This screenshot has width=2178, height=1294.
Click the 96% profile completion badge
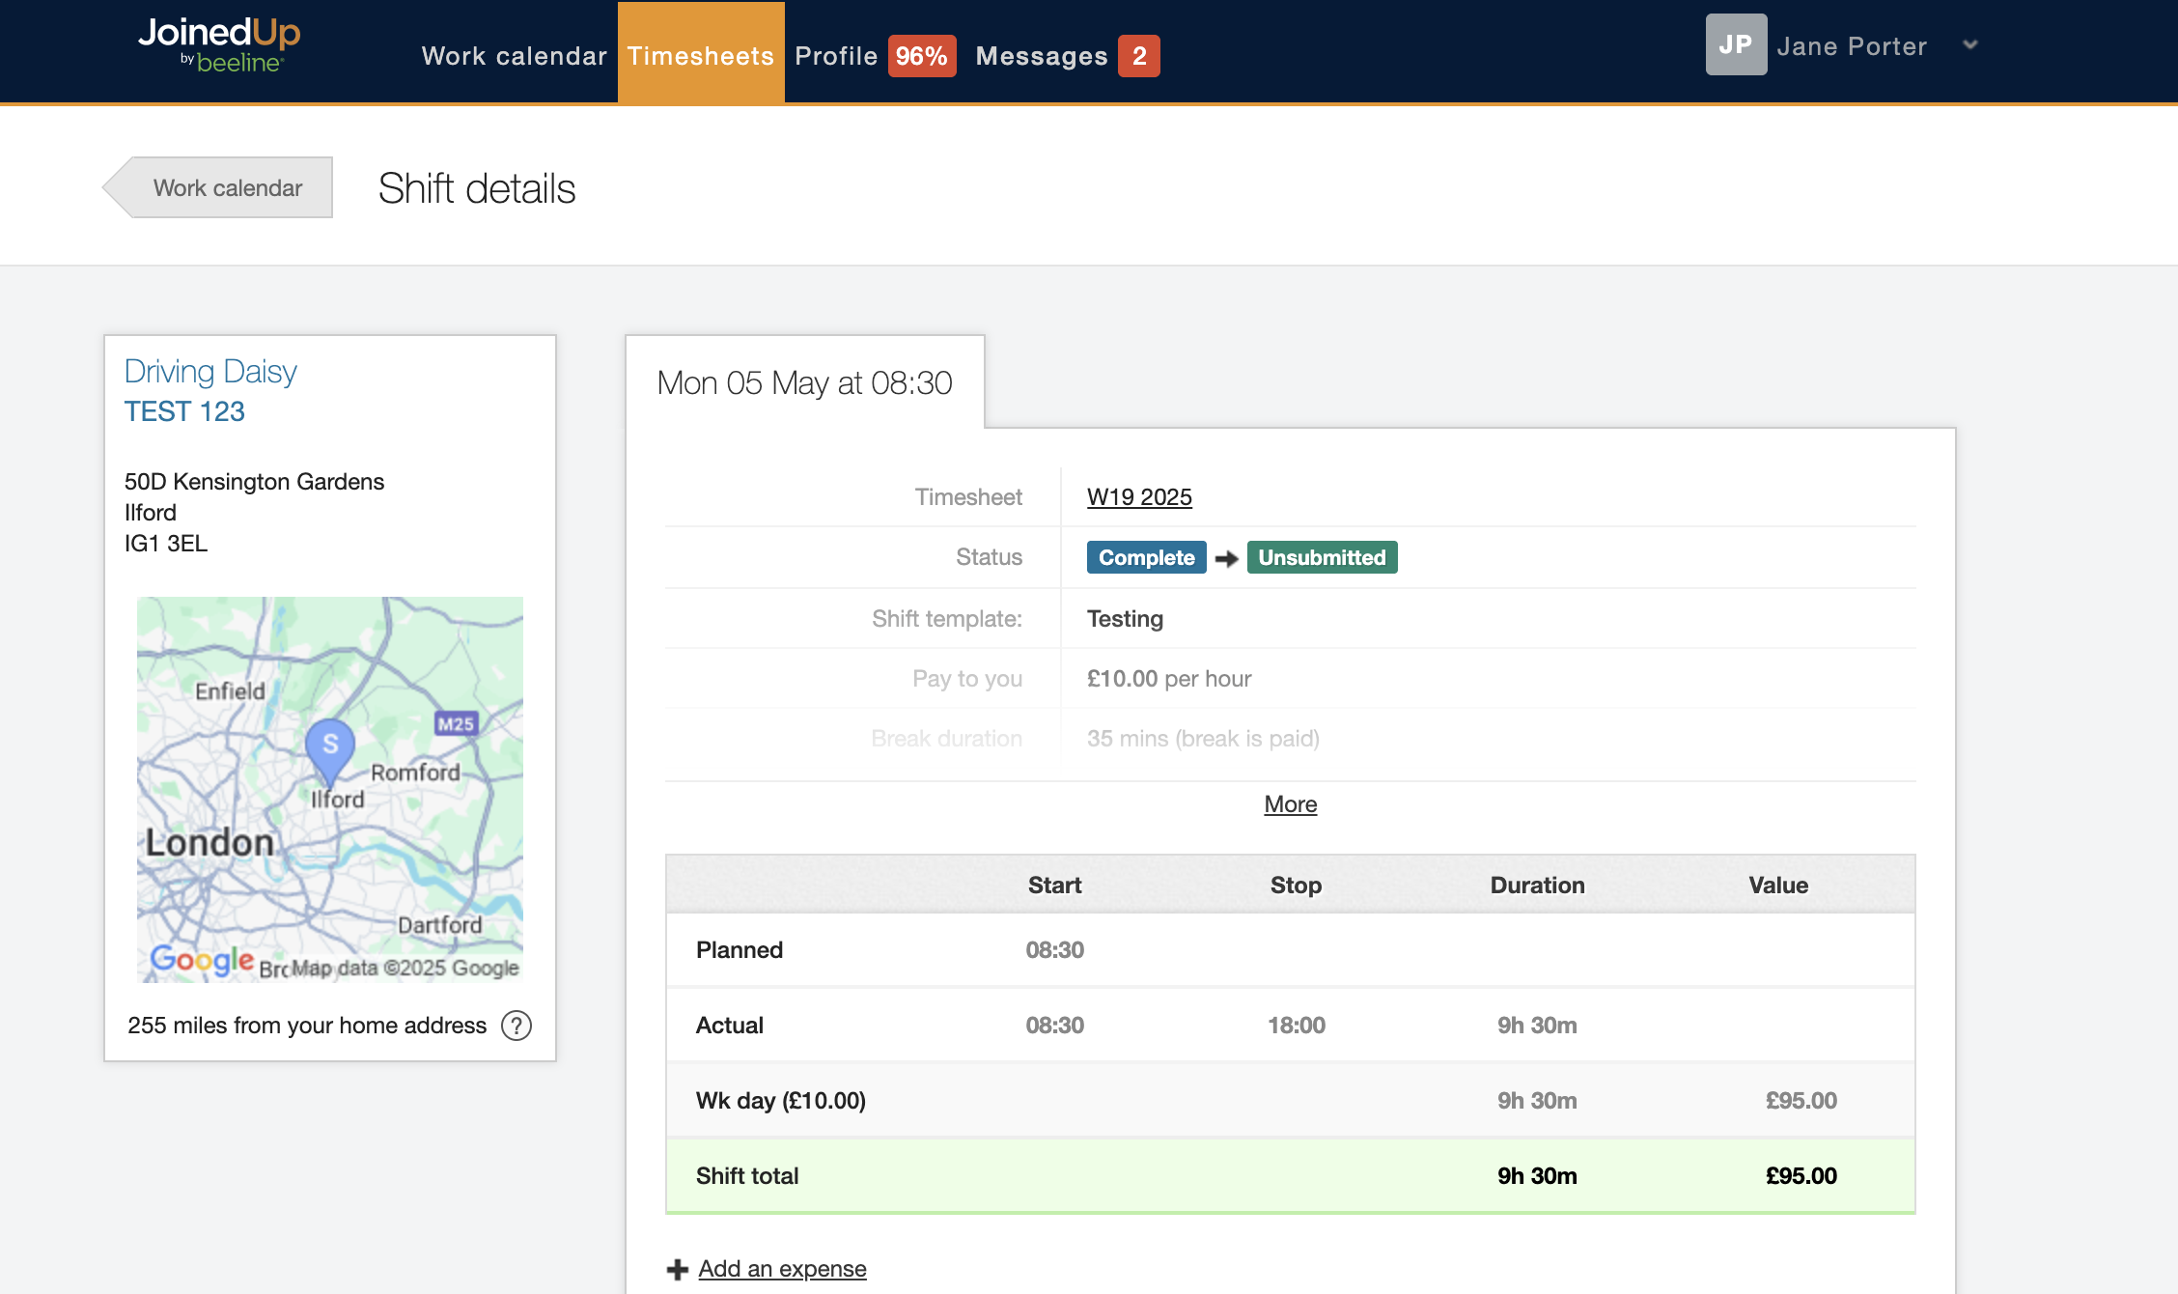coord(921,56)
